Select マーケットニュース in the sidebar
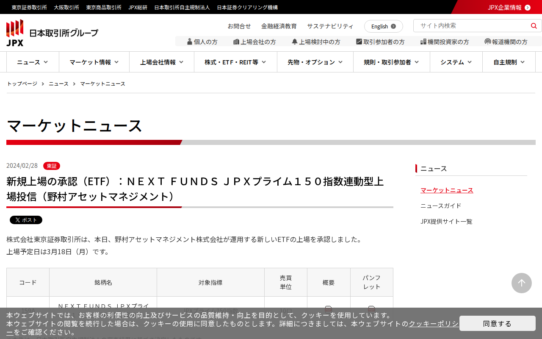Screen dimensions: 542x339 point(447,190)
